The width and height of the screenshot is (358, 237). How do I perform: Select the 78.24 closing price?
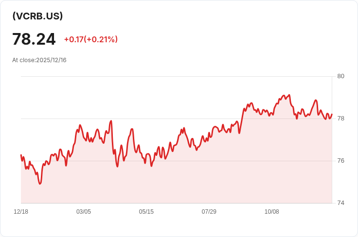pos(34,39)
